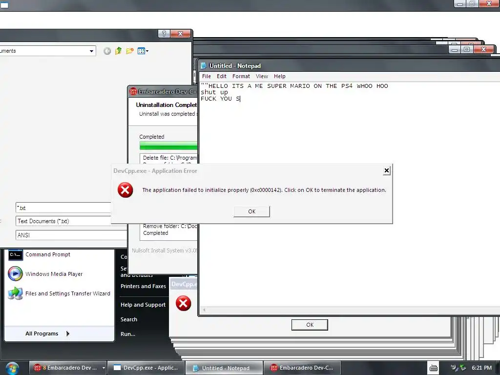Open Notepad Help menu
Viewport: 500px width, 375px height.
[279, 76]
